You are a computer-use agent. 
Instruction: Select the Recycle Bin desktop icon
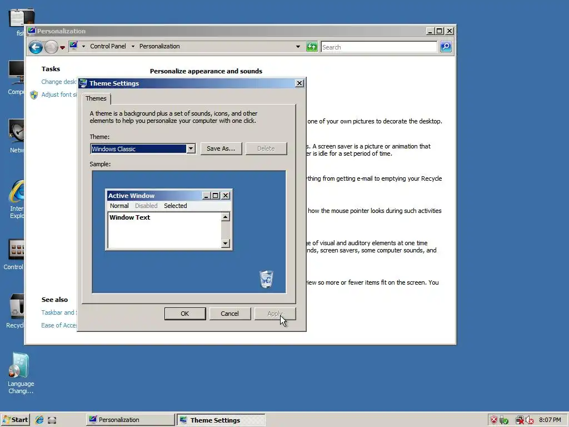[15, 311]
